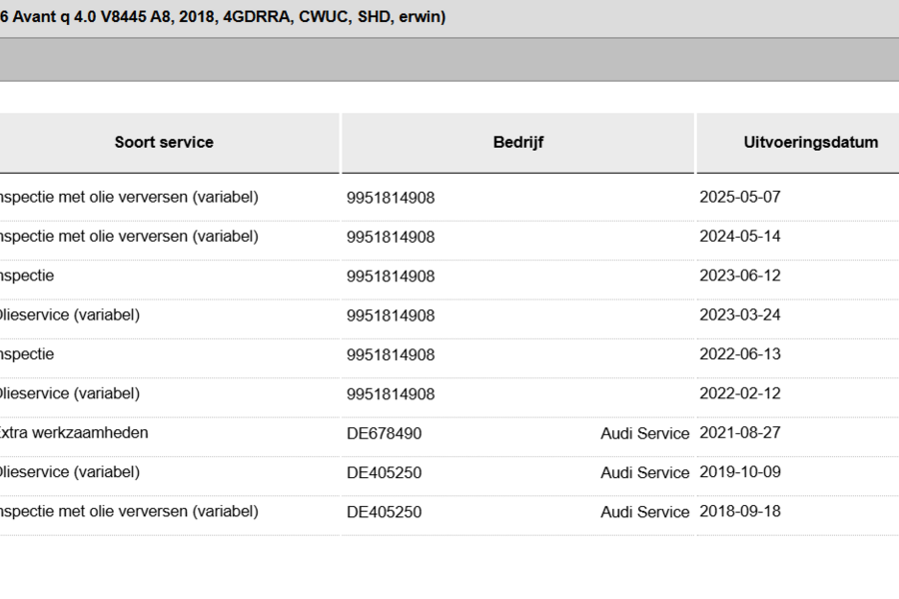Click the vehicle title header text

coord(223,17)
